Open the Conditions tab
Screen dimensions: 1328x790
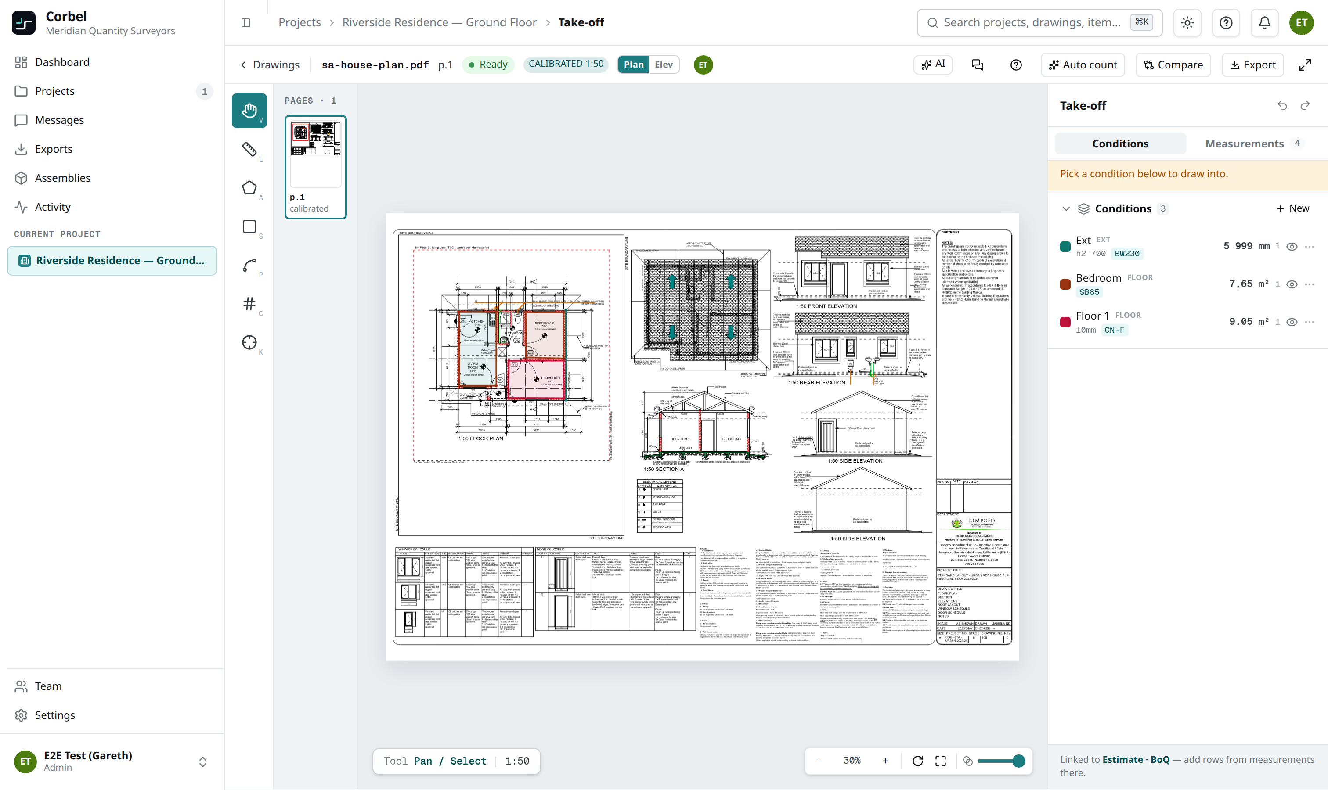[1120, 144]
